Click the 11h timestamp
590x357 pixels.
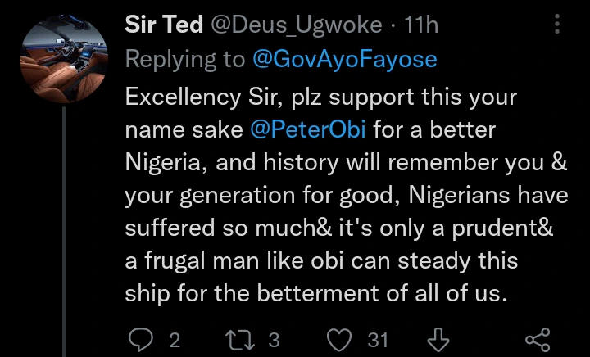(x=422, y=25)
